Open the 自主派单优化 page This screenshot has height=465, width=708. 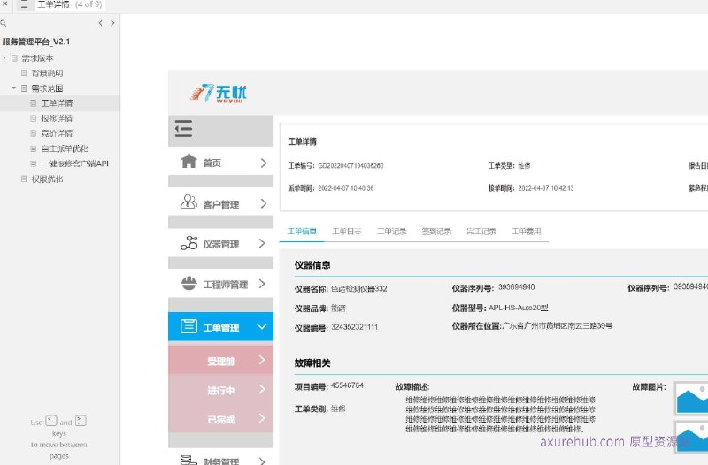click(x=65, y=149)
